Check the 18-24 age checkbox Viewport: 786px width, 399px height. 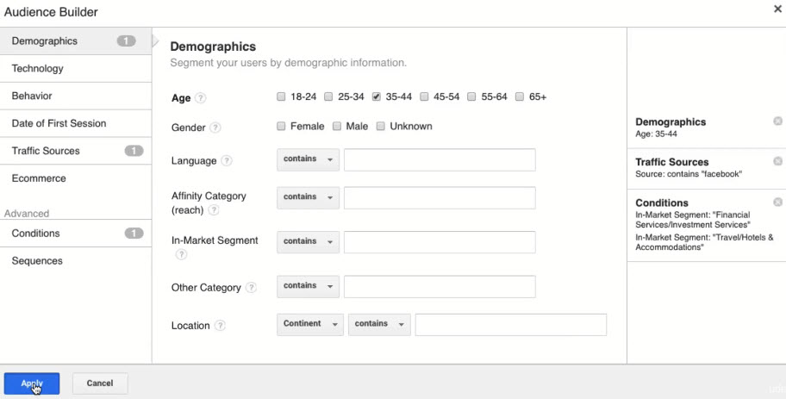pyautogui.click(x=281, y=97)
